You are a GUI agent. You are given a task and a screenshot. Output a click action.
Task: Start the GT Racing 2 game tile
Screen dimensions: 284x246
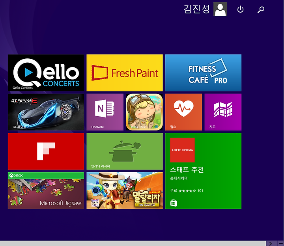click(x=46, y=112)
